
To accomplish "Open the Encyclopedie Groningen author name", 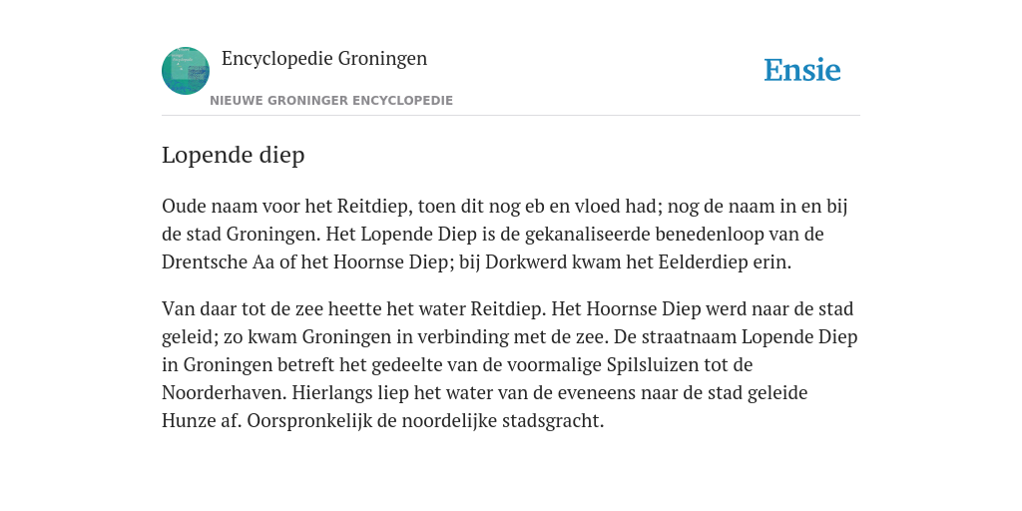I will [324, 58].
